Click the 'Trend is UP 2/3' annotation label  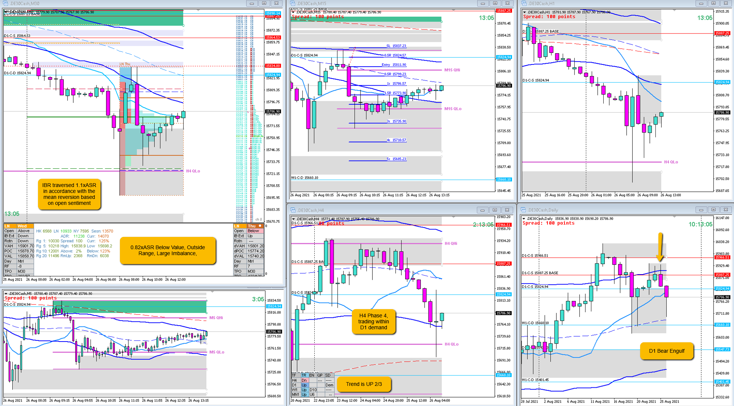click(x=364, y=384)
